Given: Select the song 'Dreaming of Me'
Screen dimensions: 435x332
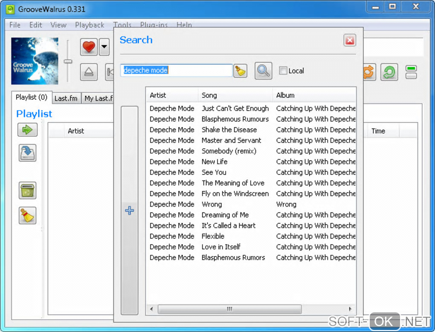Looking at the screenshot, I should click(x=225, y=215).
